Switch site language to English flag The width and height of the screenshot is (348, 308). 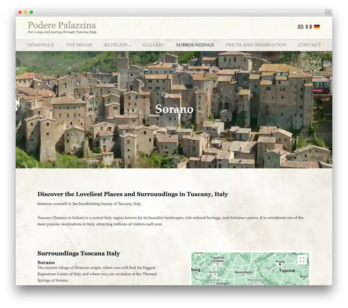(300, 27)
